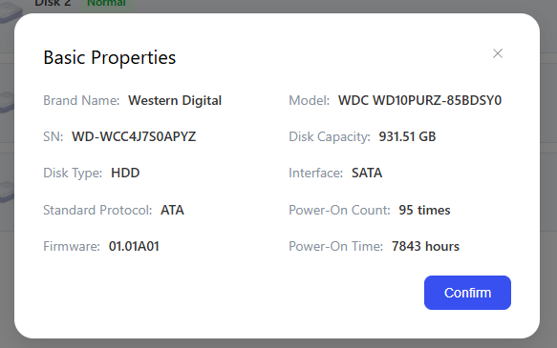Select disk capacity value 931.51 GB
Viewport: 557px width, 348px height.
tap(407, 136)
